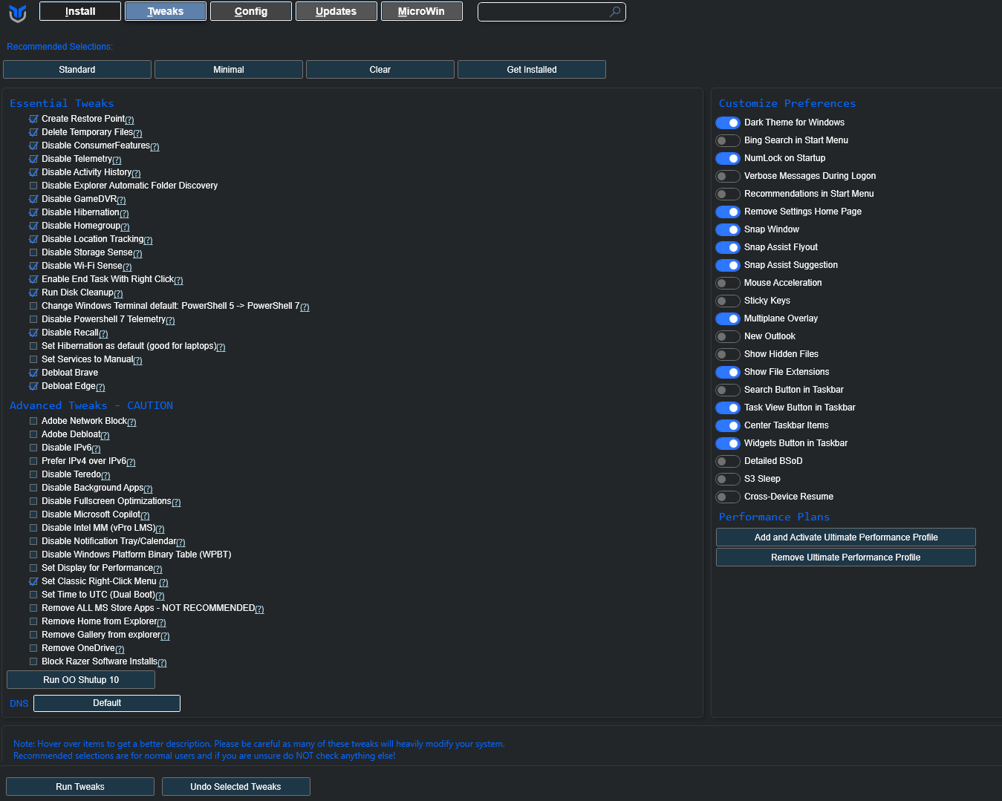The height and width of the screenshot is (801, 1002).
Task: Click the Run Tweaks button
Action: (x=80, y=787)
